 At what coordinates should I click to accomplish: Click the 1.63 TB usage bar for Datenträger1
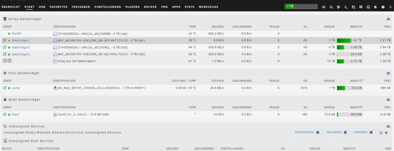point(350,40)
